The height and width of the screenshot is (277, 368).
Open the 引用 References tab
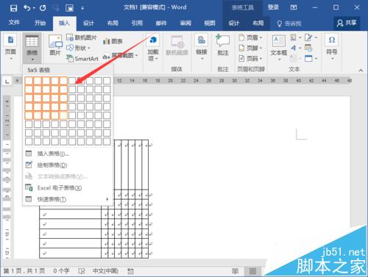click(x=137, y=24)
